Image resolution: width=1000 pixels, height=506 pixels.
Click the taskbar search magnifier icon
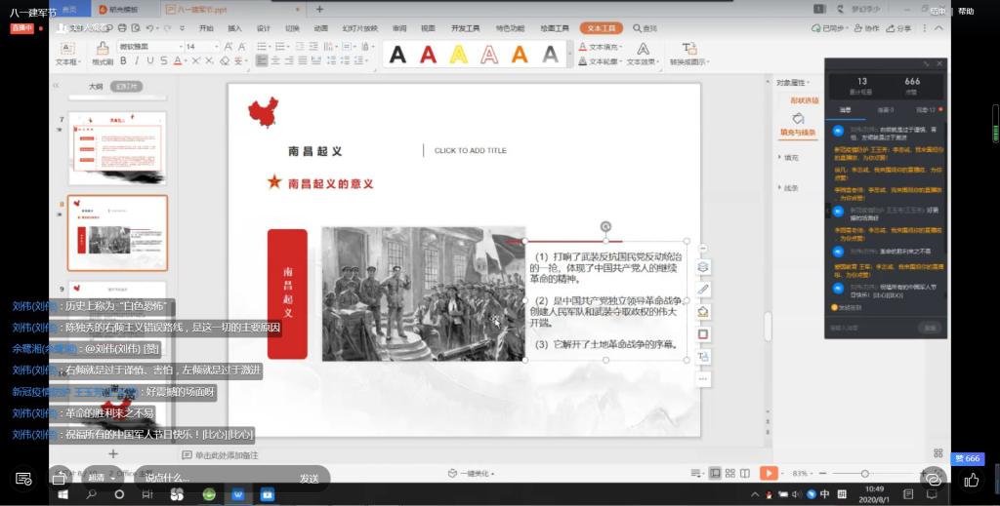[x=91, y=494]
